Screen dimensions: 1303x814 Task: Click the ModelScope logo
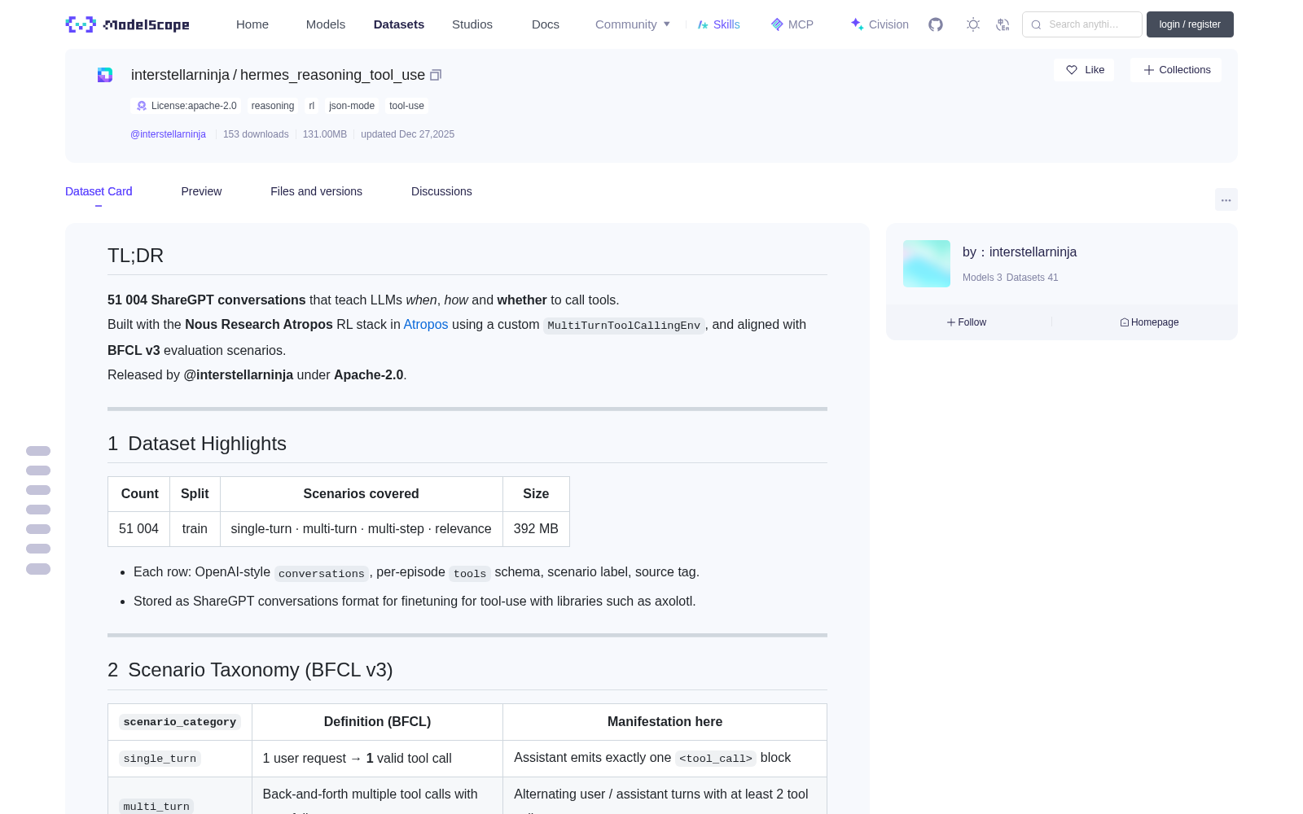(x=128, y=24)
